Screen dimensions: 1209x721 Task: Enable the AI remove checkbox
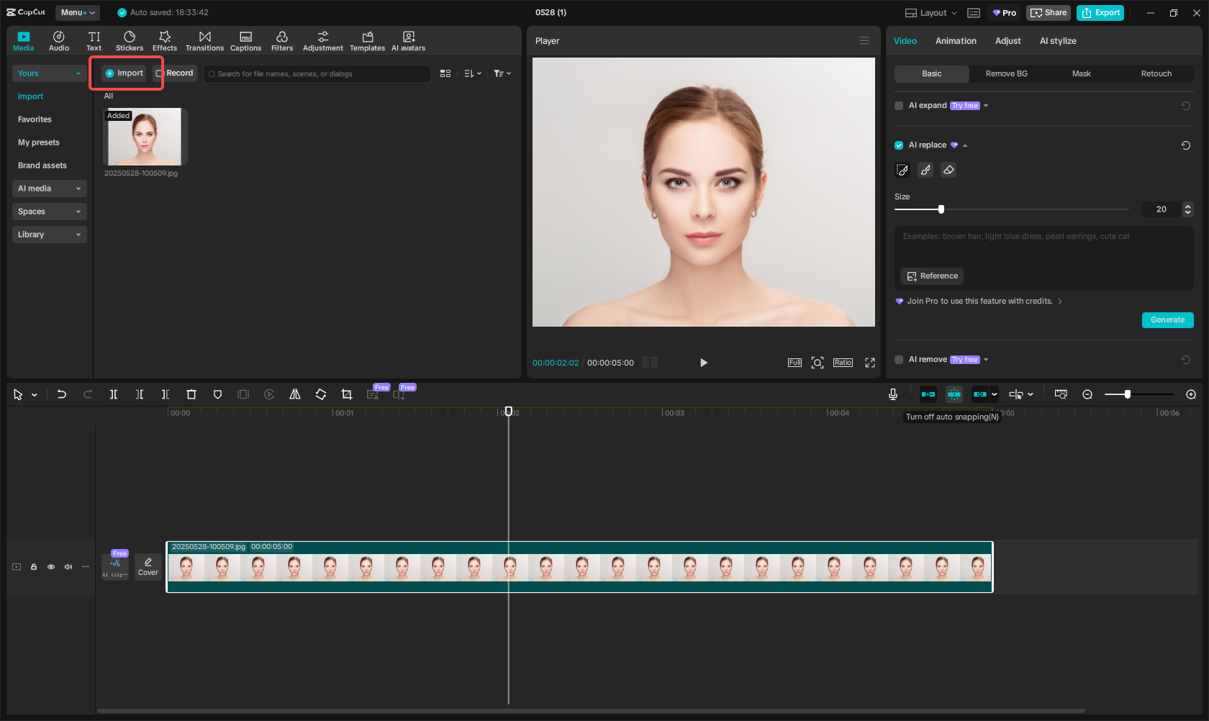pos(899,360)
